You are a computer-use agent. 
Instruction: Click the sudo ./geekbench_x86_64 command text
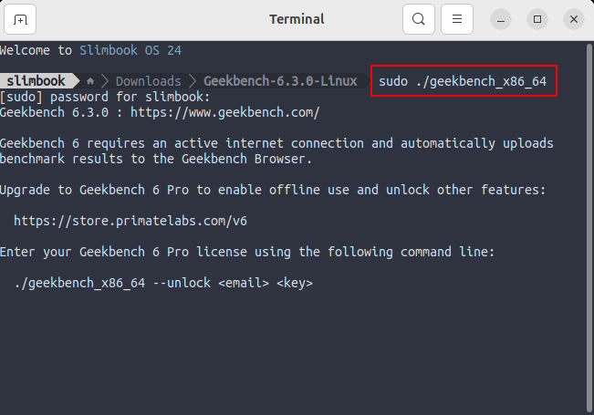[x=463, y=81]
